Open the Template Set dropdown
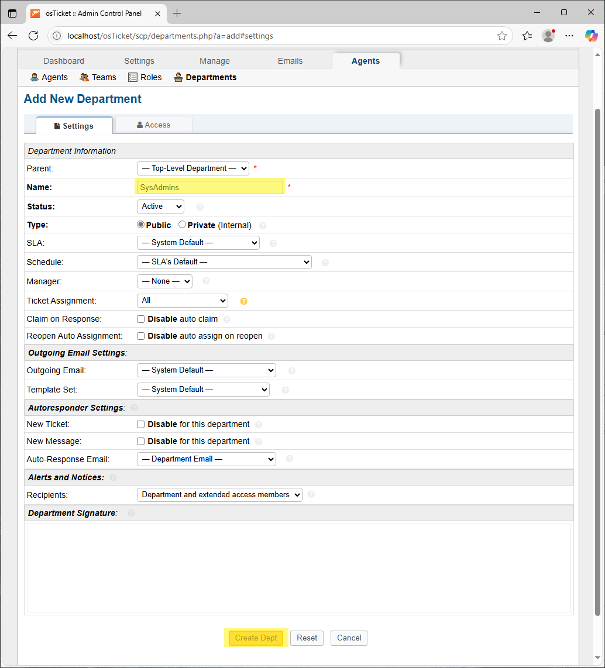Screen dimensions: 605x668 (x=203, y=390)
